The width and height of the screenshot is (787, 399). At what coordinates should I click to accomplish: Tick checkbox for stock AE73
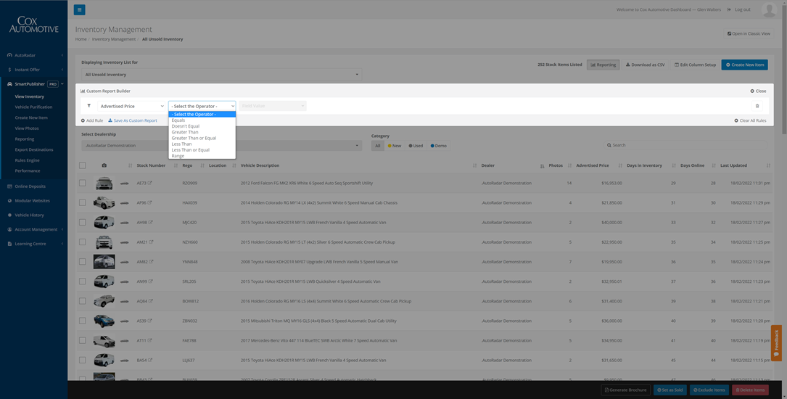82,184
